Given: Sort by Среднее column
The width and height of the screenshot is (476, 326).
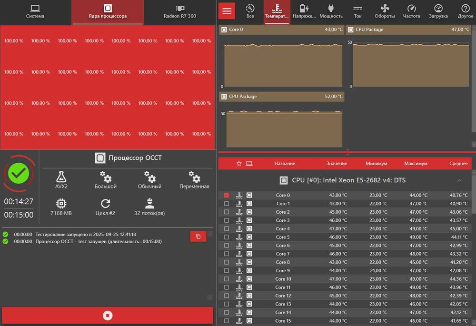Looking at the screenshot, I should point(458,163).
